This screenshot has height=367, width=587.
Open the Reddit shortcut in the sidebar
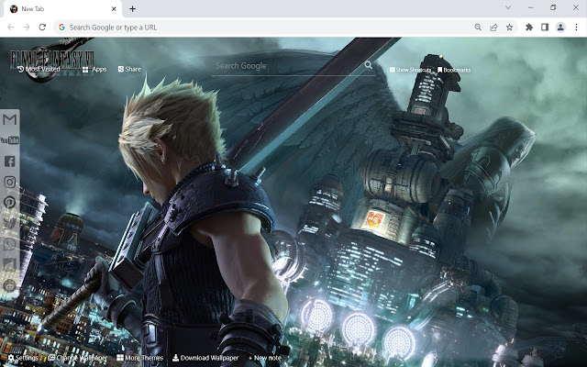point(10,285)
